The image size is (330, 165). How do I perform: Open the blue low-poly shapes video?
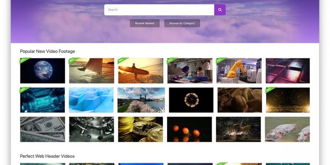coord(91,100)
